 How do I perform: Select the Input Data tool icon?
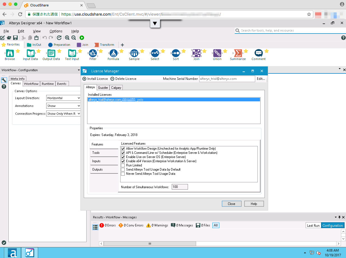pyautogui.click(x=31, y=53)
